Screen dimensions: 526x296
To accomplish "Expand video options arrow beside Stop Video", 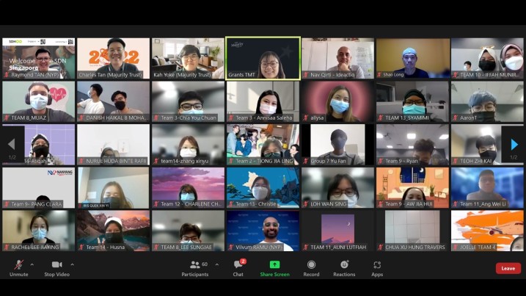I will (x=72, y=264).
